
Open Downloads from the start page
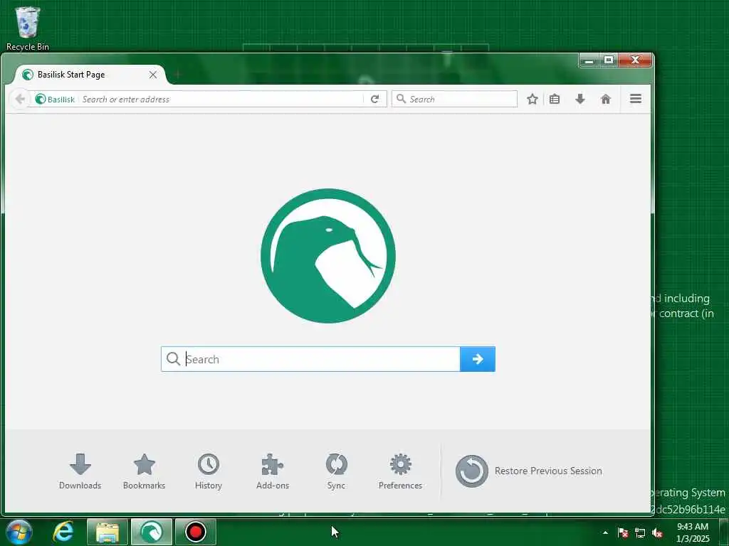pyautogui.click(x=80, y=471)
